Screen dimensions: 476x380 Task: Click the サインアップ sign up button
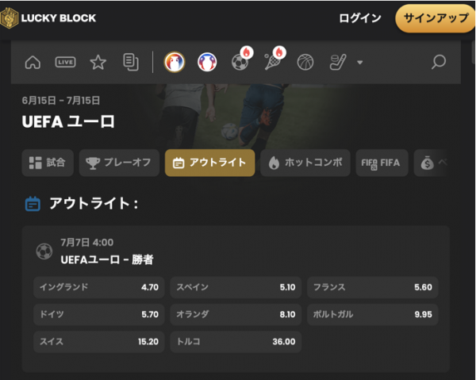(436, 18)
